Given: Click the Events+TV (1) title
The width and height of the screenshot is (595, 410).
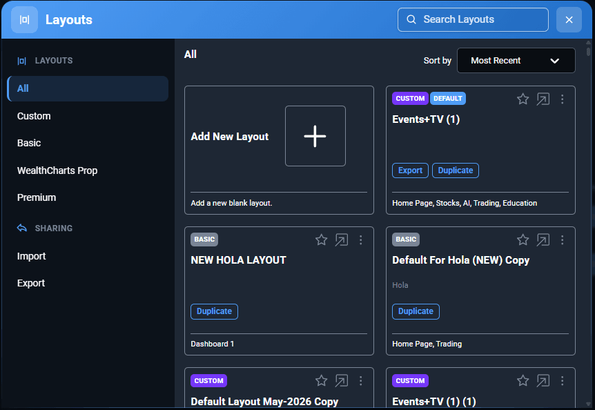Looking at the screenshot, I should point(426,119).
